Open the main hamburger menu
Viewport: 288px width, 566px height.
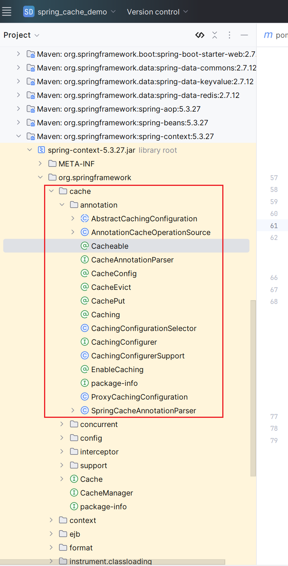point(6,12)
